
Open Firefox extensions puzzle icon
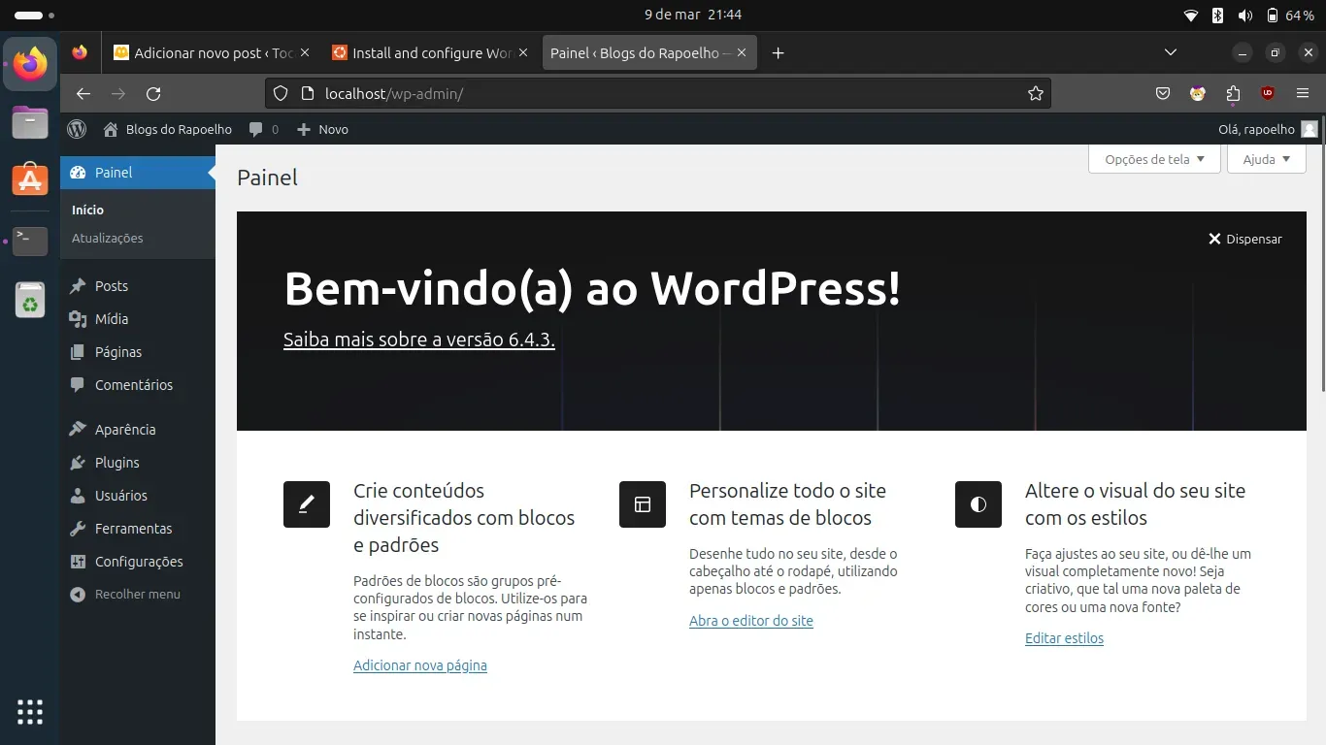(1233, 94)
